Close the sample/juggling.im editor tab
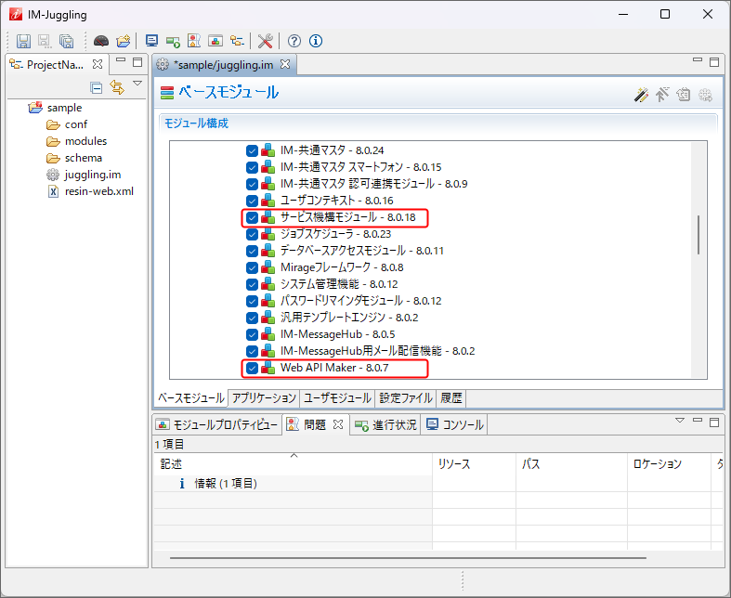The image size is (731, 598). [285, 64]
